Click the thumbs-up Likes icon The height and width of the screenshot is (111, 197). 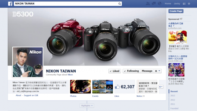pos(117,87)
